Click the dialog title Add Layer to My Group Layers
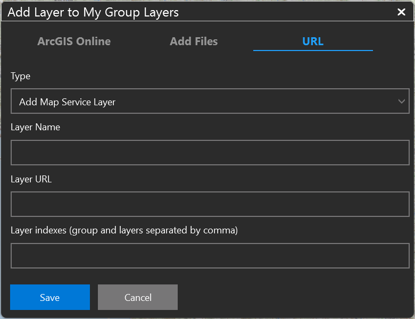This screenshot has height=319, width=415. coord(93,12)
